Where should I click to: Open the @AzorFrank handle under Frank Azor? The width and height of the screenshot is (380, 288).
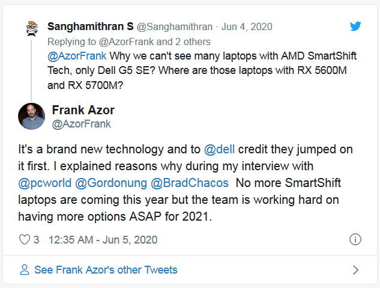pos(82,124)
